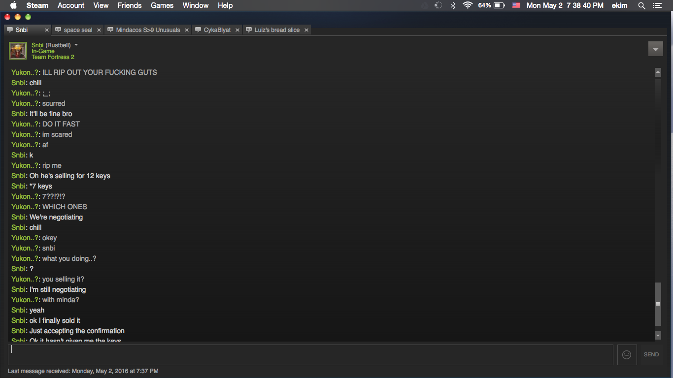Open the chat options dropdown at right

pos(655,49)
